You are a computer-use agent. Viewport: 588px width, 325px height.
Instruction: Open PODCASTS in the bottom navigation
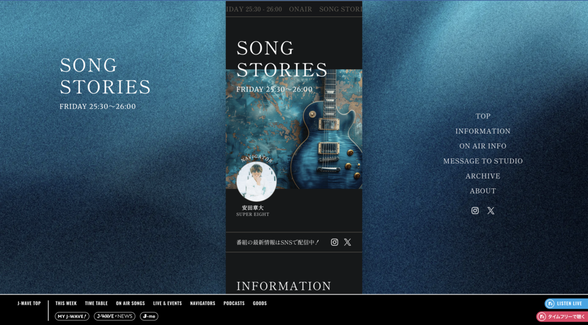234,303
